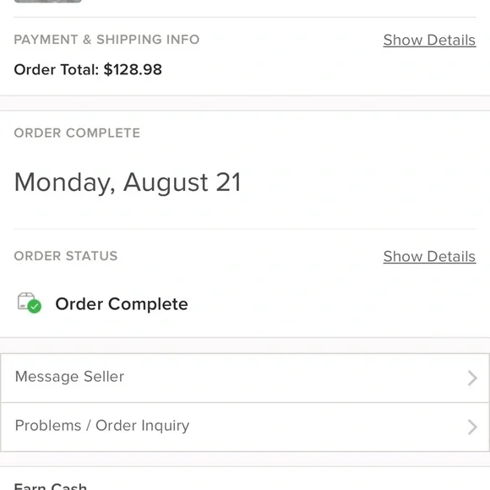This screenshot has width=490, height=490.
Task: Click the ORDER COMPLETE section header
Action: coord(77,133)
